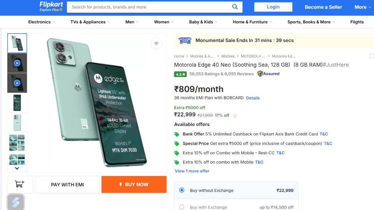Open EMI plan Details link
Image resolution: width=374 pixels, height=210 pixels.
[x=253, y=98]
